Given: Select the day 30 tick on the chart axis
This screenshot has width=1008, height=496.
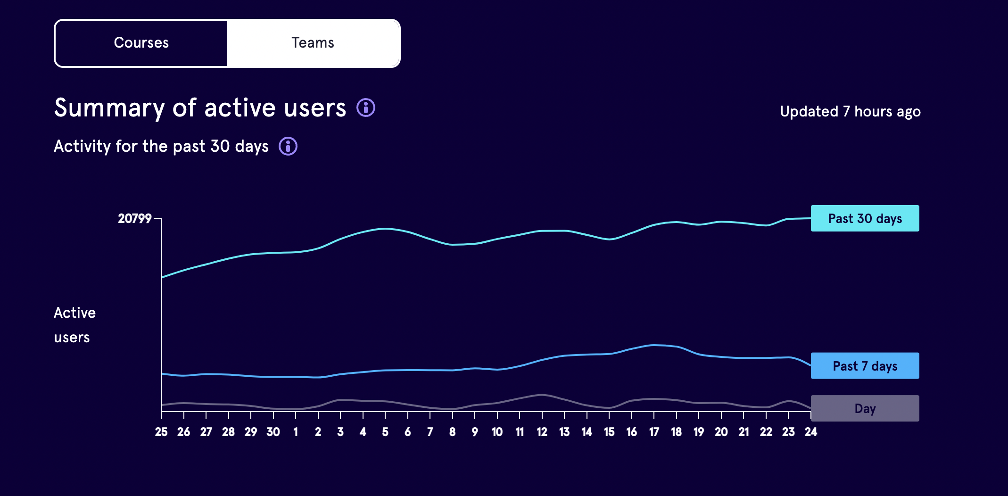Looking at the screenshot, I should point(273,432).
